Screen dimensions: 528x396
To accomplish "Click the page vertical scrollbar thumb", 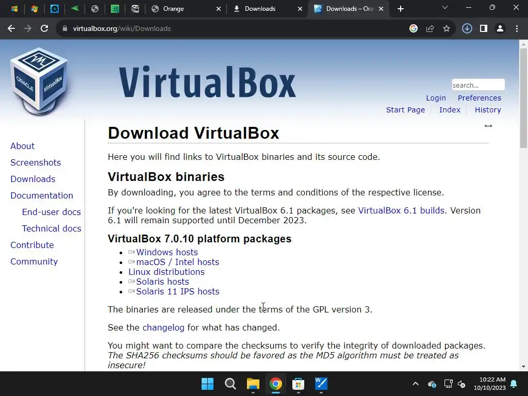I will pos(523,97).
